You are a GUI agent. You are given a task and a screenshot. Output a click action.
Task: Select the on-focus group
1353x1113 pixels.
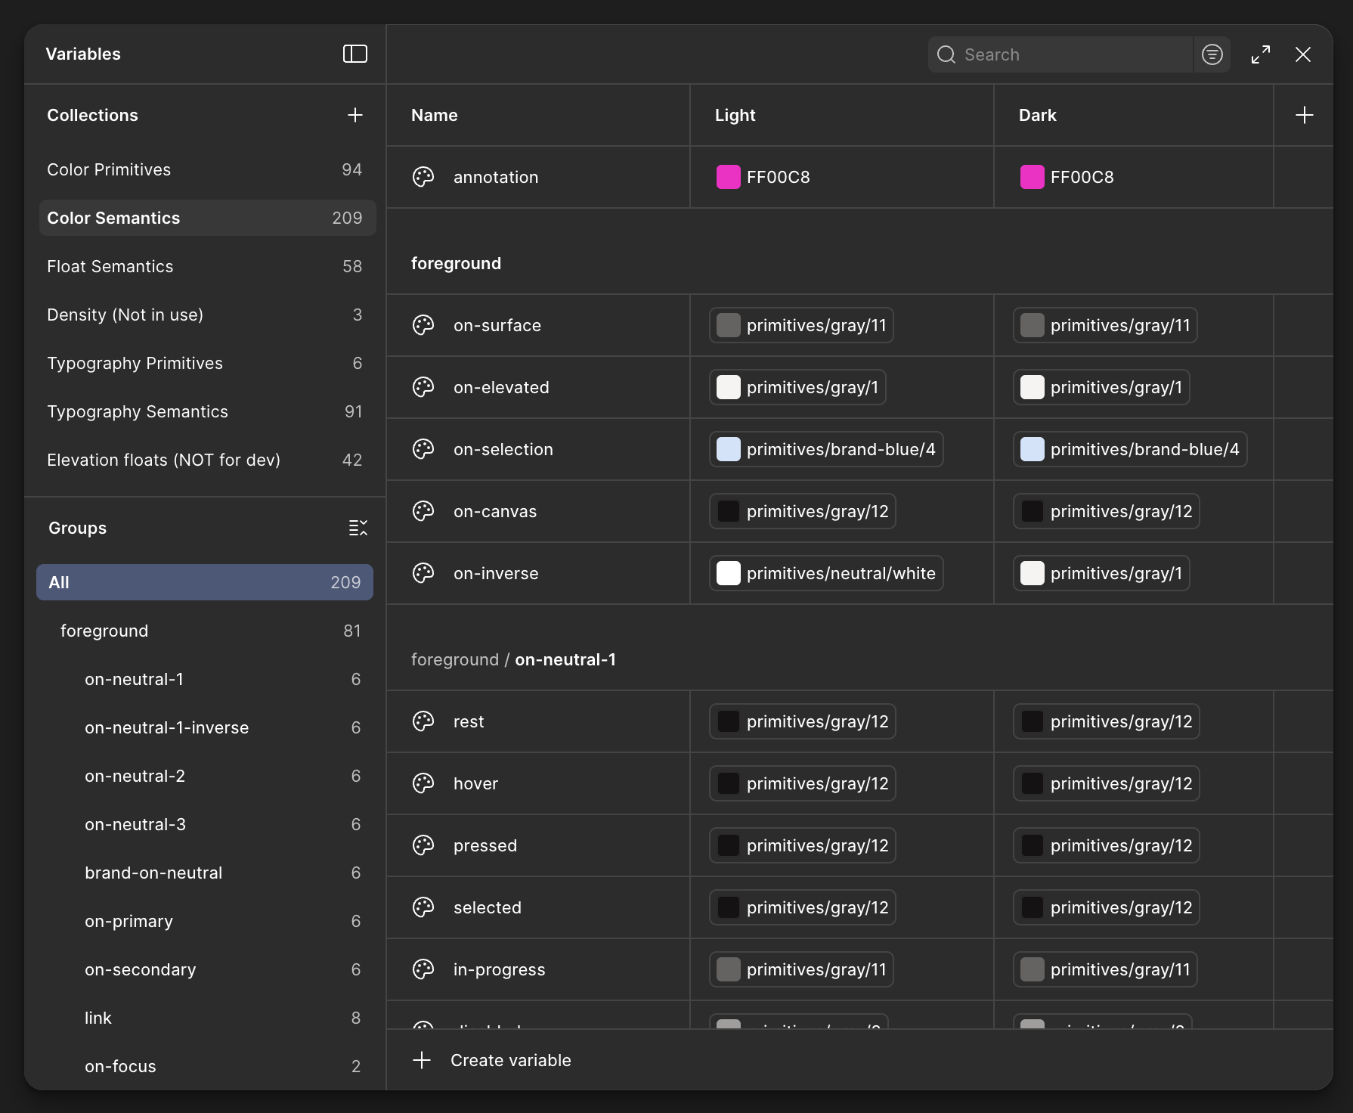[205, 1066]
